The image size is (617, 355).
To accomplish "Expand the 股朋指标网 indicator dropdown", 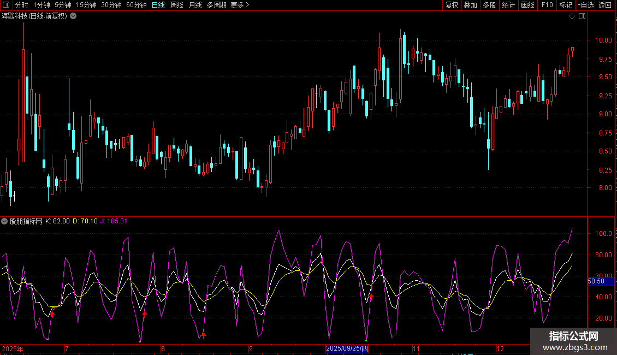I will tap(5, 221).
